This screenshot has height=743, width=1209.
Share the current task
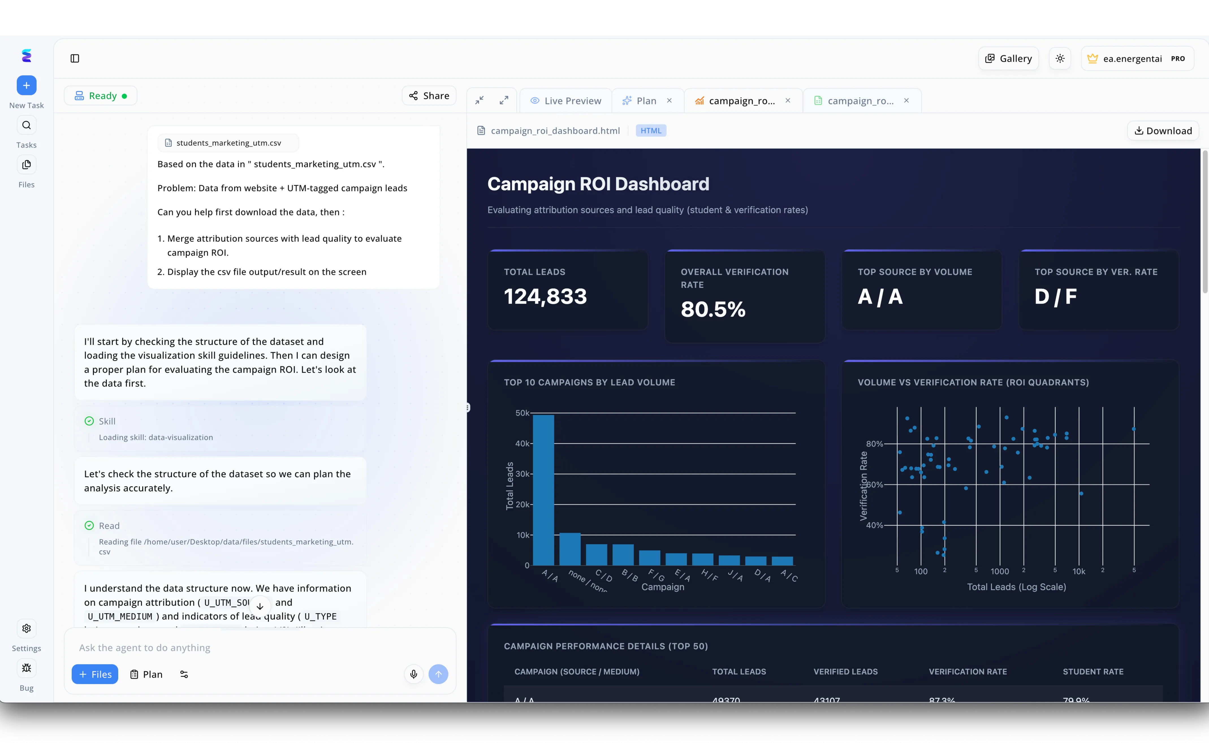point(428,95)
